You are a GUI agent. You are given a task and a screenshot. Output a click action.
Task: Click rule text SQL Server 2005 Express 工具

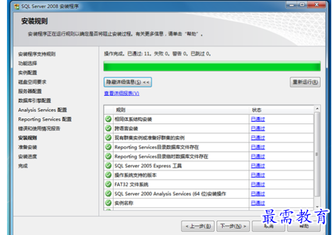[x=148, y=166]
